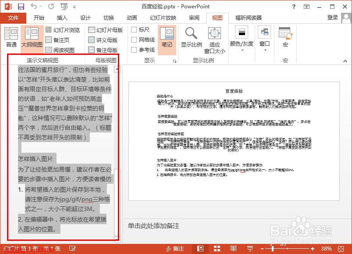
Task: Click outline item 将希望插入的图片保存到本地
Action: (x=65, y=190)
